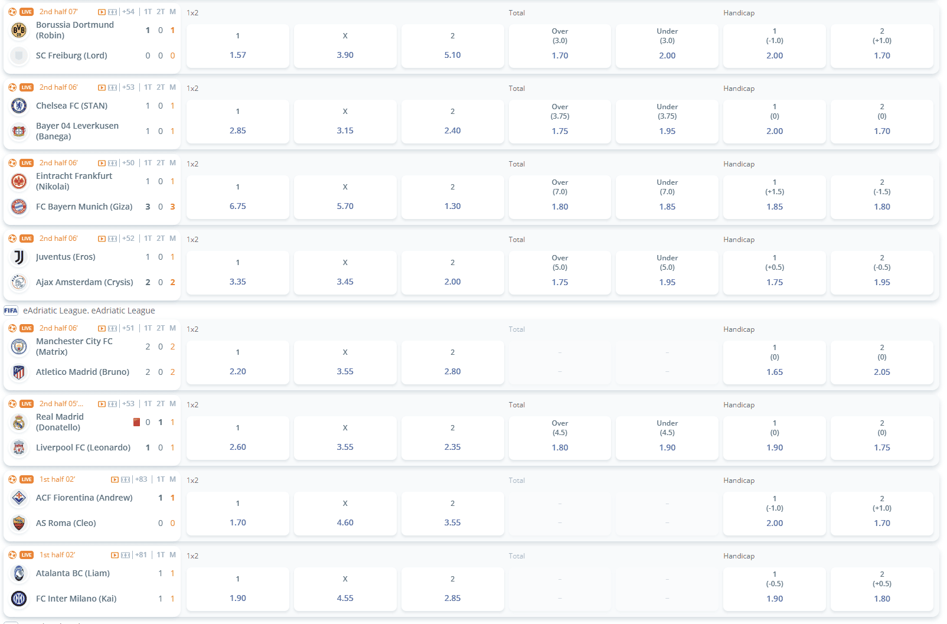Select Under (3.75) in Chelsea vs Leverkusen
The height and width of the screenshot is (624, 947).
[x=668, y=122]
